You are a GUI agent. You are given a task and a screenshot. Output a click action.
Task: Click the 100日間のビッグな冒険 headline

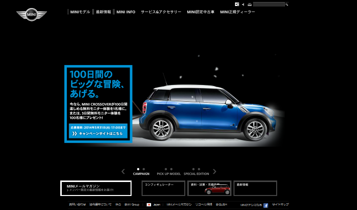pos(97,84)
